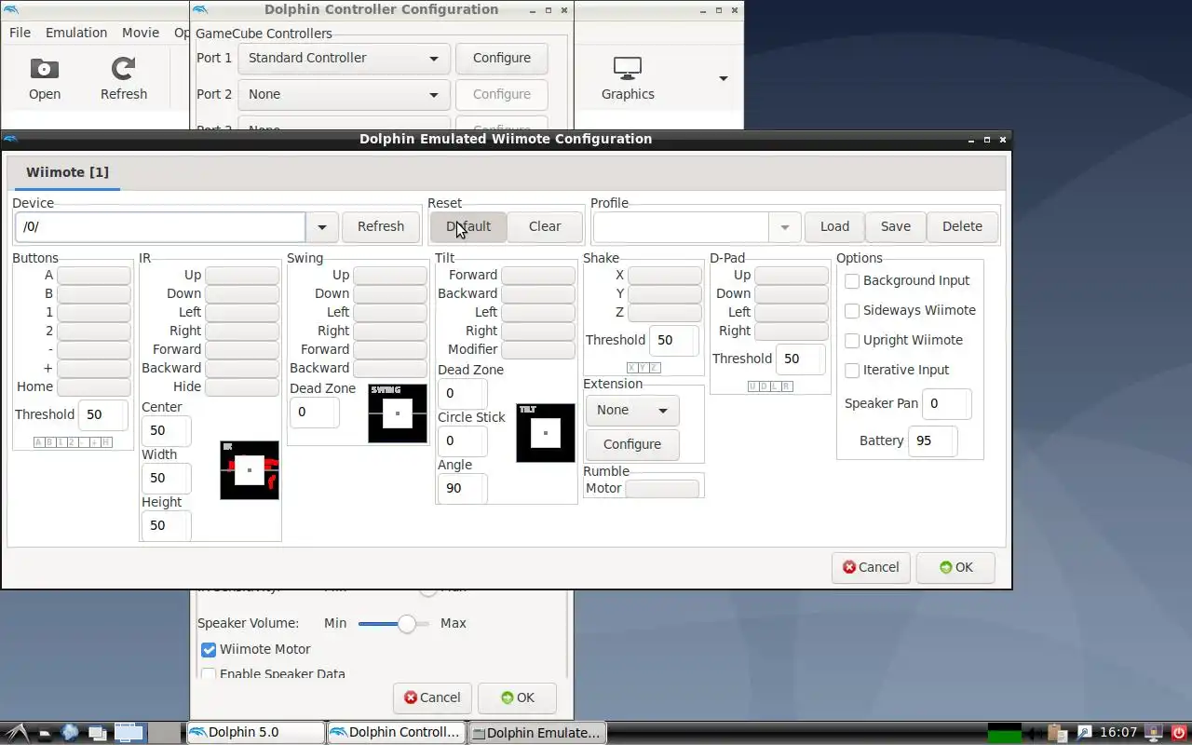Screen dimensions: 1192x745
Task: Expand the toolbar overflow arrow beside Graphics
Action: (x=724, y=78)
